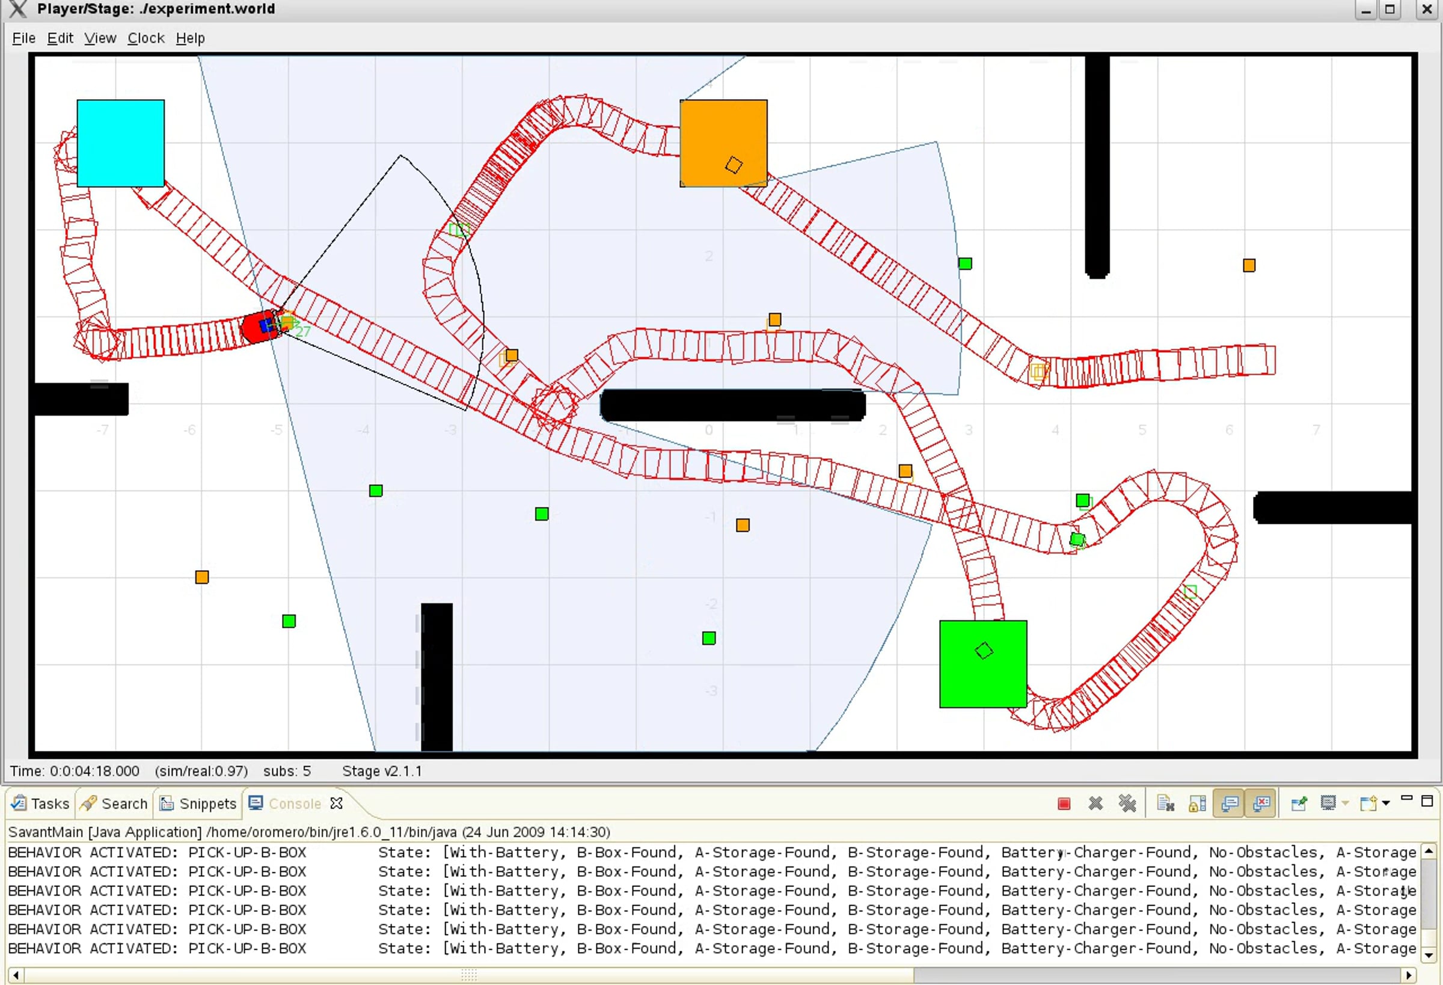Switch to the Snippets tab
This screenshot has height=985, width=1443.
pos(198,803)
